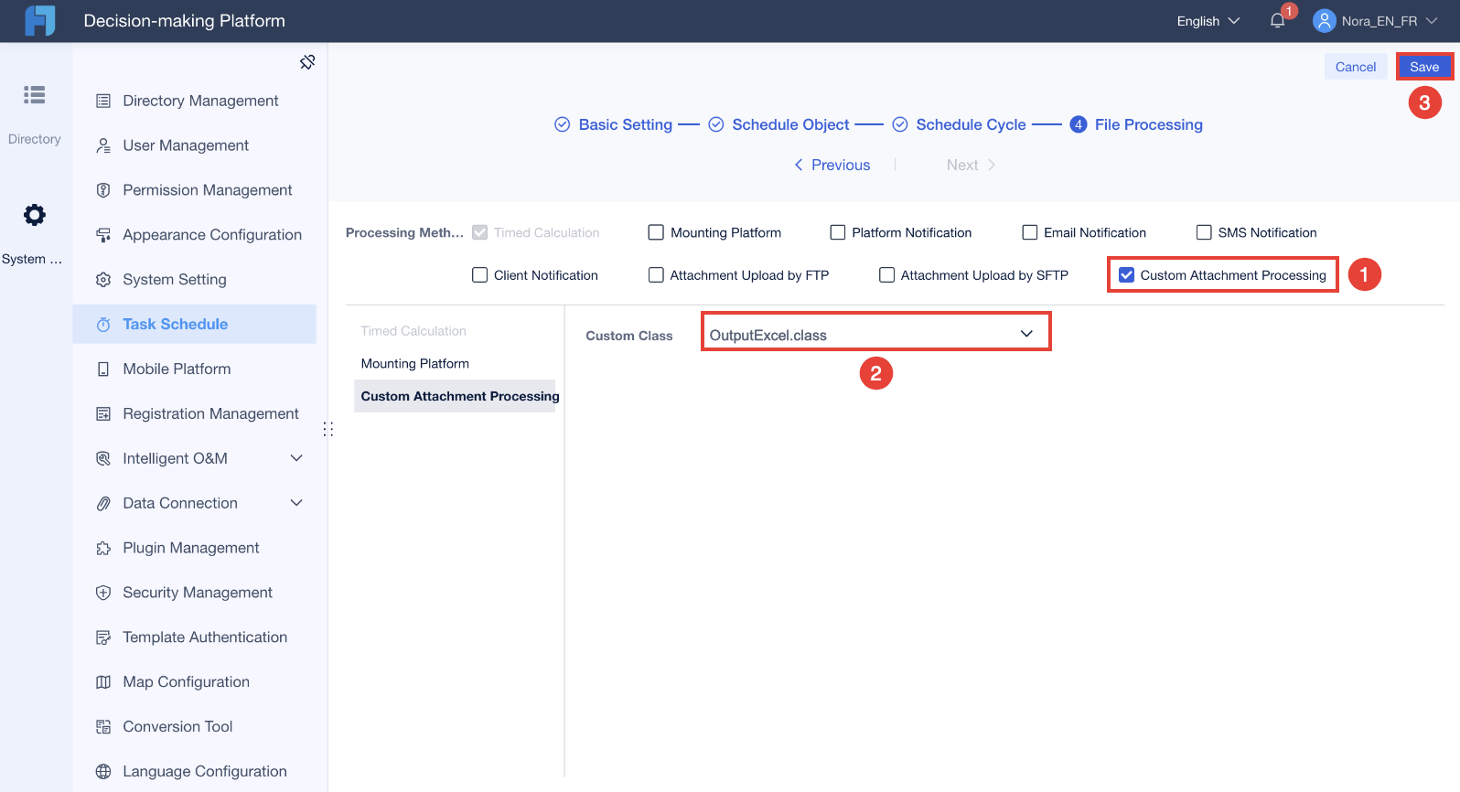Screen dimensions: 1460x792
Task: Open the notification bell
Action: point(1277,20)
